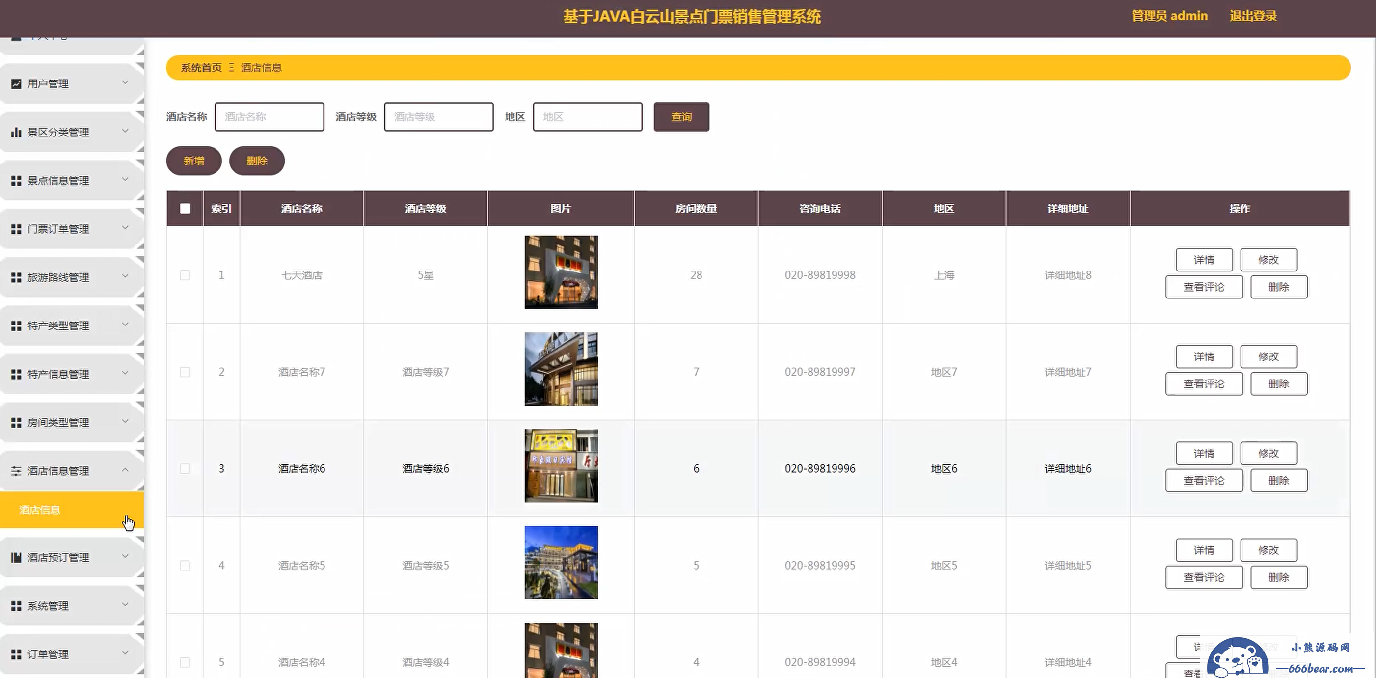Image resolution: width=1376 pixels, height=678 pixels.
Task: Focus the 酒店名称 search field
Action: click(x=269, y=116)
